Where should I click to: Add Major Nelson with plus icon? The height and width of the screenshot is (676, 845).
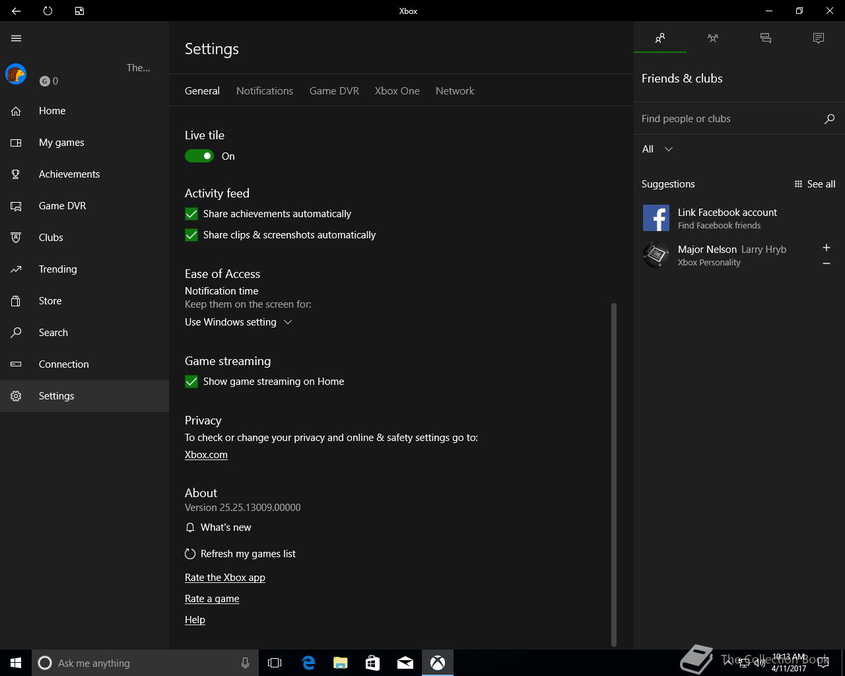pos(826,248)
